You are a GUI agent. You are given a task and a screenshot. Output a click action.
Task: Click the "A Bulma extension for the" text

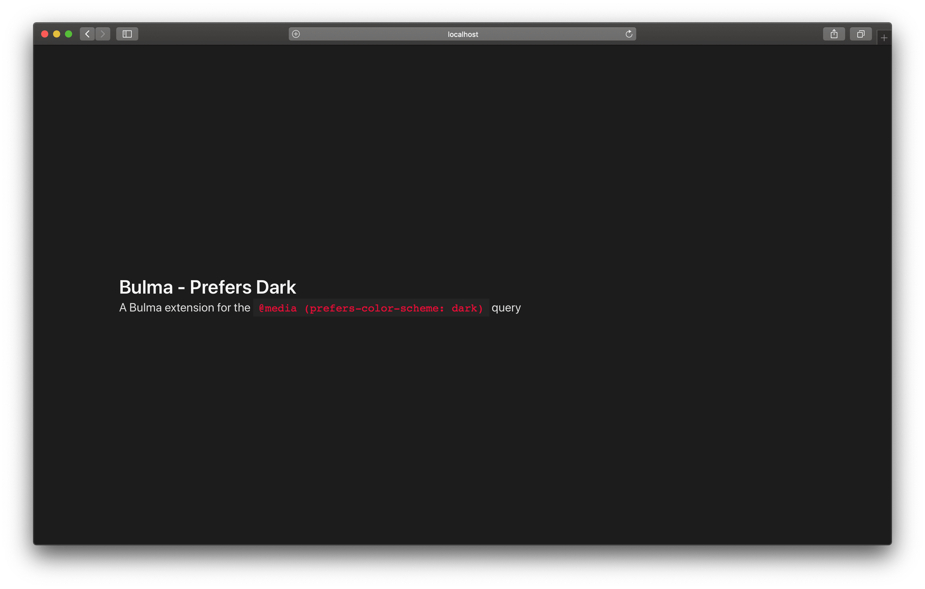coord(185,308)
